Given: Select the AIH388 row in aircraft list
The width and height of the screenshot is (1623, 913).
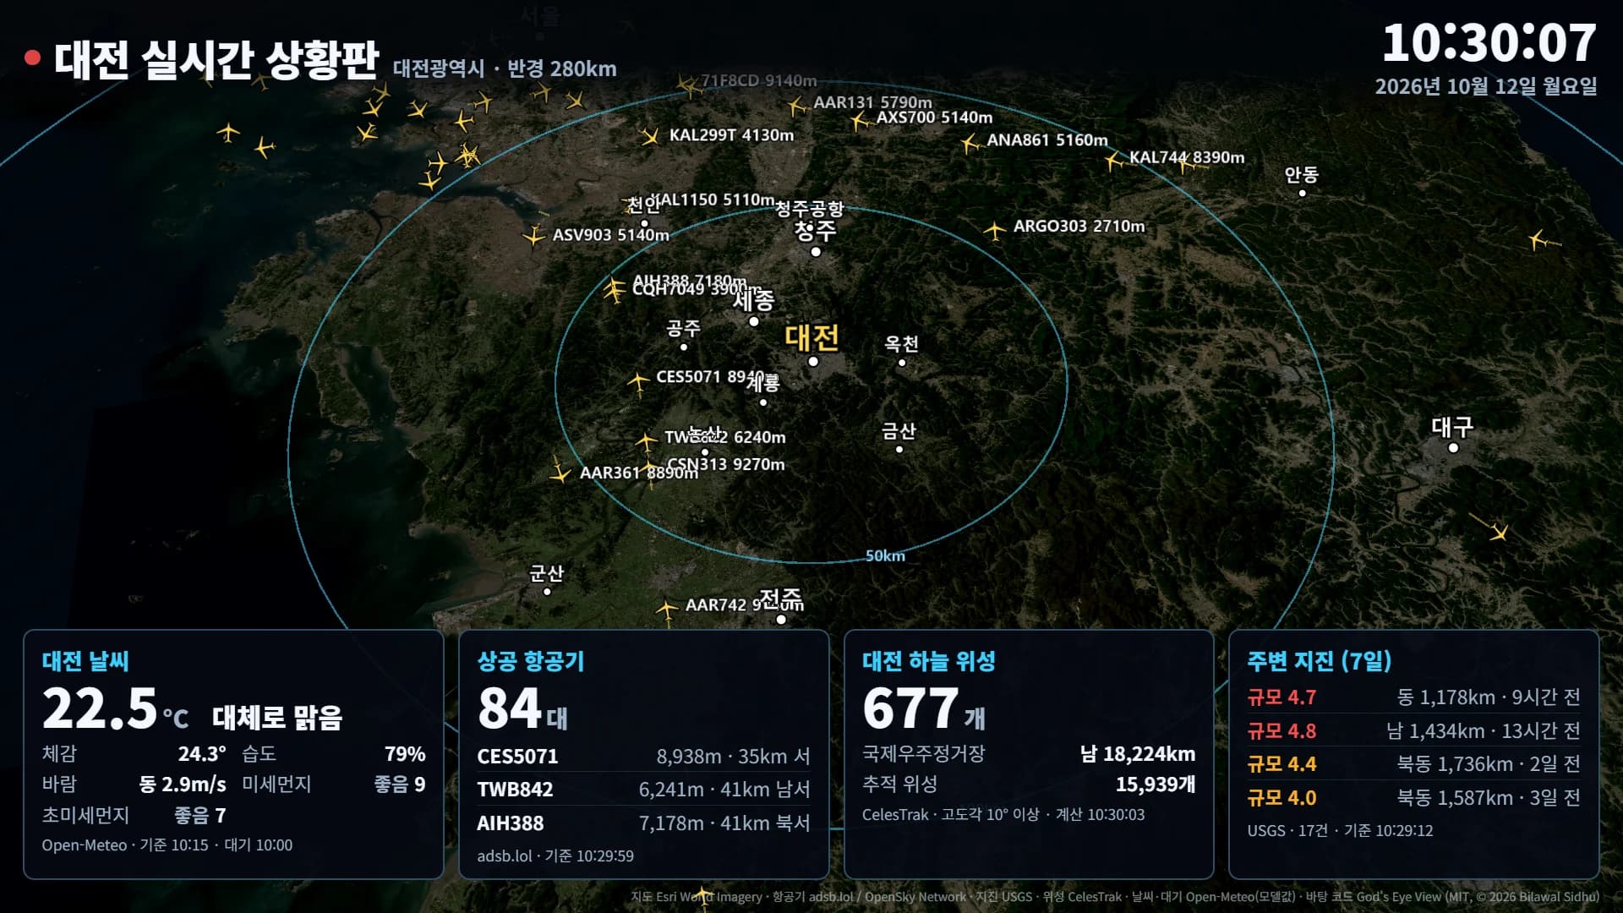Looking at the screenshot, I should click(x=643, y=823).
